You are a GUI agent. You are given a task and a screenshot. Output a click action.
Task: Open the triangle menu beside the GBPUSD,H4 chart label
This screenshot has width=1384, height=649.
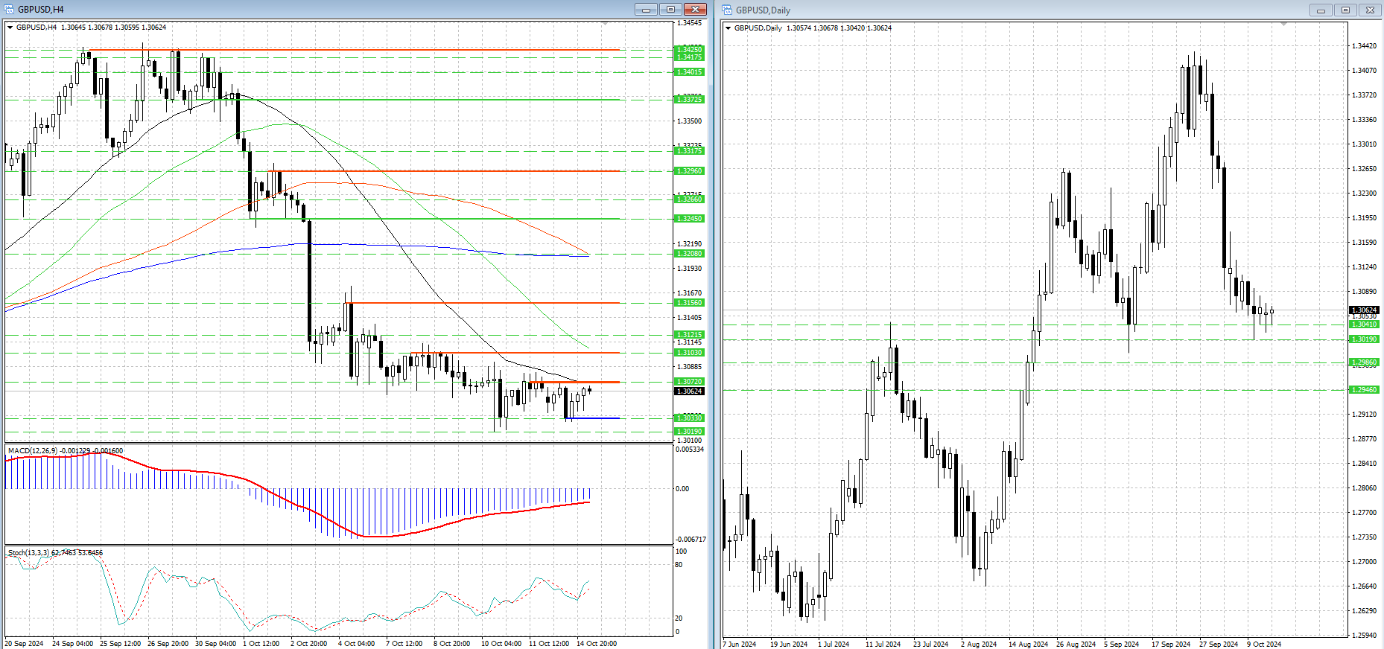pos(10,28)
